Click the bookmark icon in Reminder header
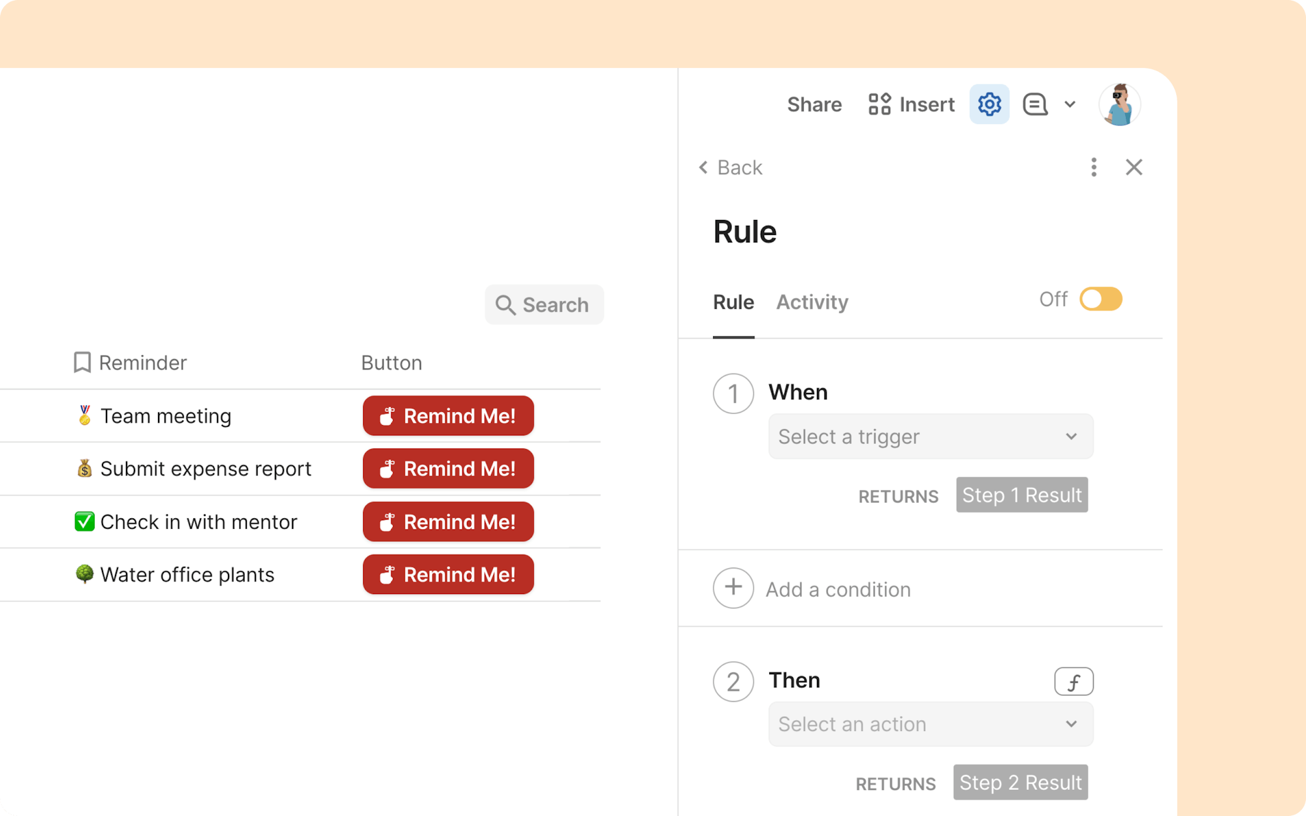The image size is (1306, 816). [82, 362]
